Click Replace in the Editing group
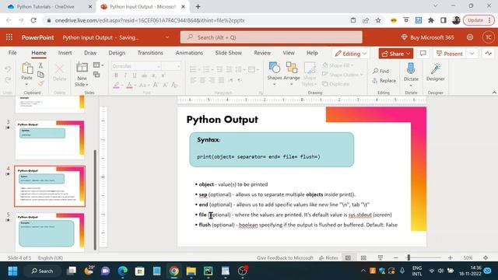 [x=384, y=81]
